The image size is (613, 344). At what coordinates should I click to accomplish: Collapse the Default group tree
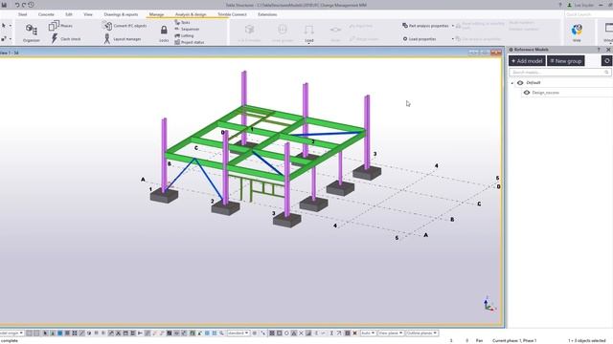pyautogui.click(x=512, y=83)
